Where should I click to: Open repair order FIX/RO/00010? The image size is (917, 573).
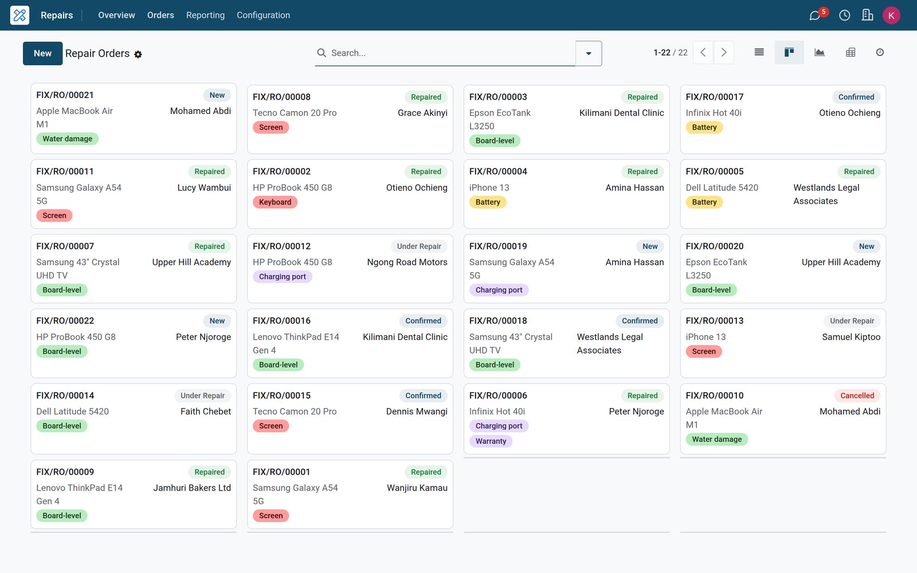783,419
